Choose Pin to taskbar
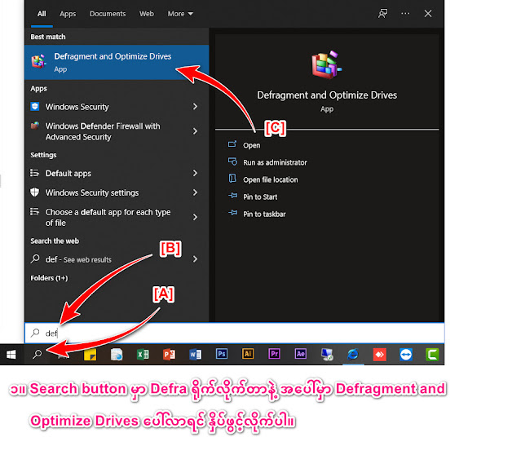This screenshot has width=521, height=455. (x=264, y=214)
